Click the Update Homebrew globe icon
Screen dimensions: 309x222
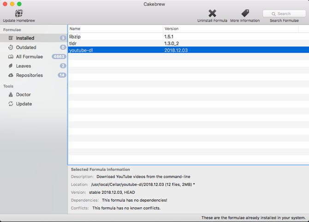pos(18,13)
